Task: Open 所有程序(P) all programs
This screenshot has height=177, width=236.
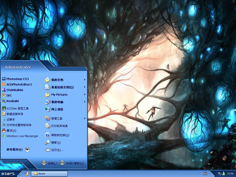Action: click(x=18, y=150)
